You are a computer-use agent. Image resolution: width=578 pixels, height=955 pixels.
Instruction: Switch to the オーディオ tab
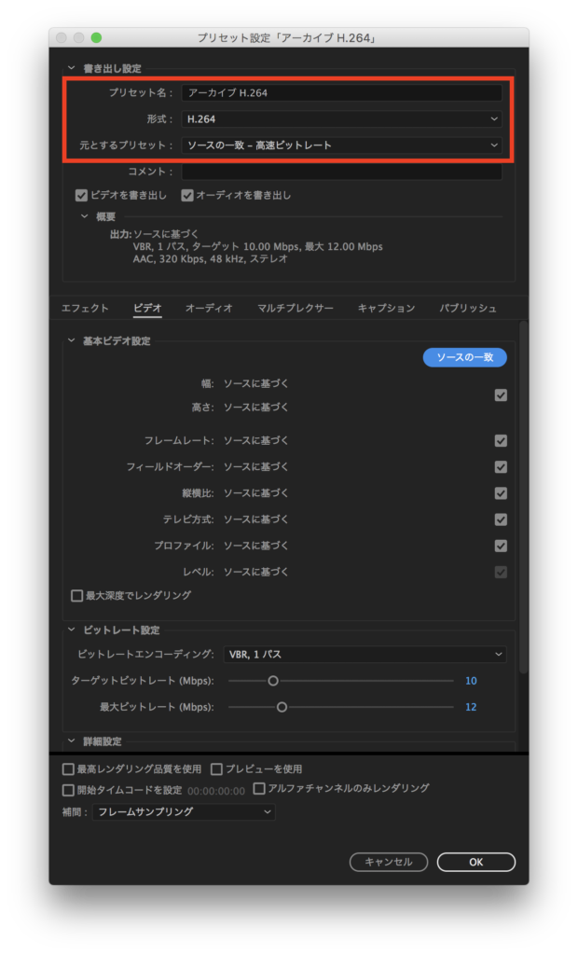click(x=209, y=308)
